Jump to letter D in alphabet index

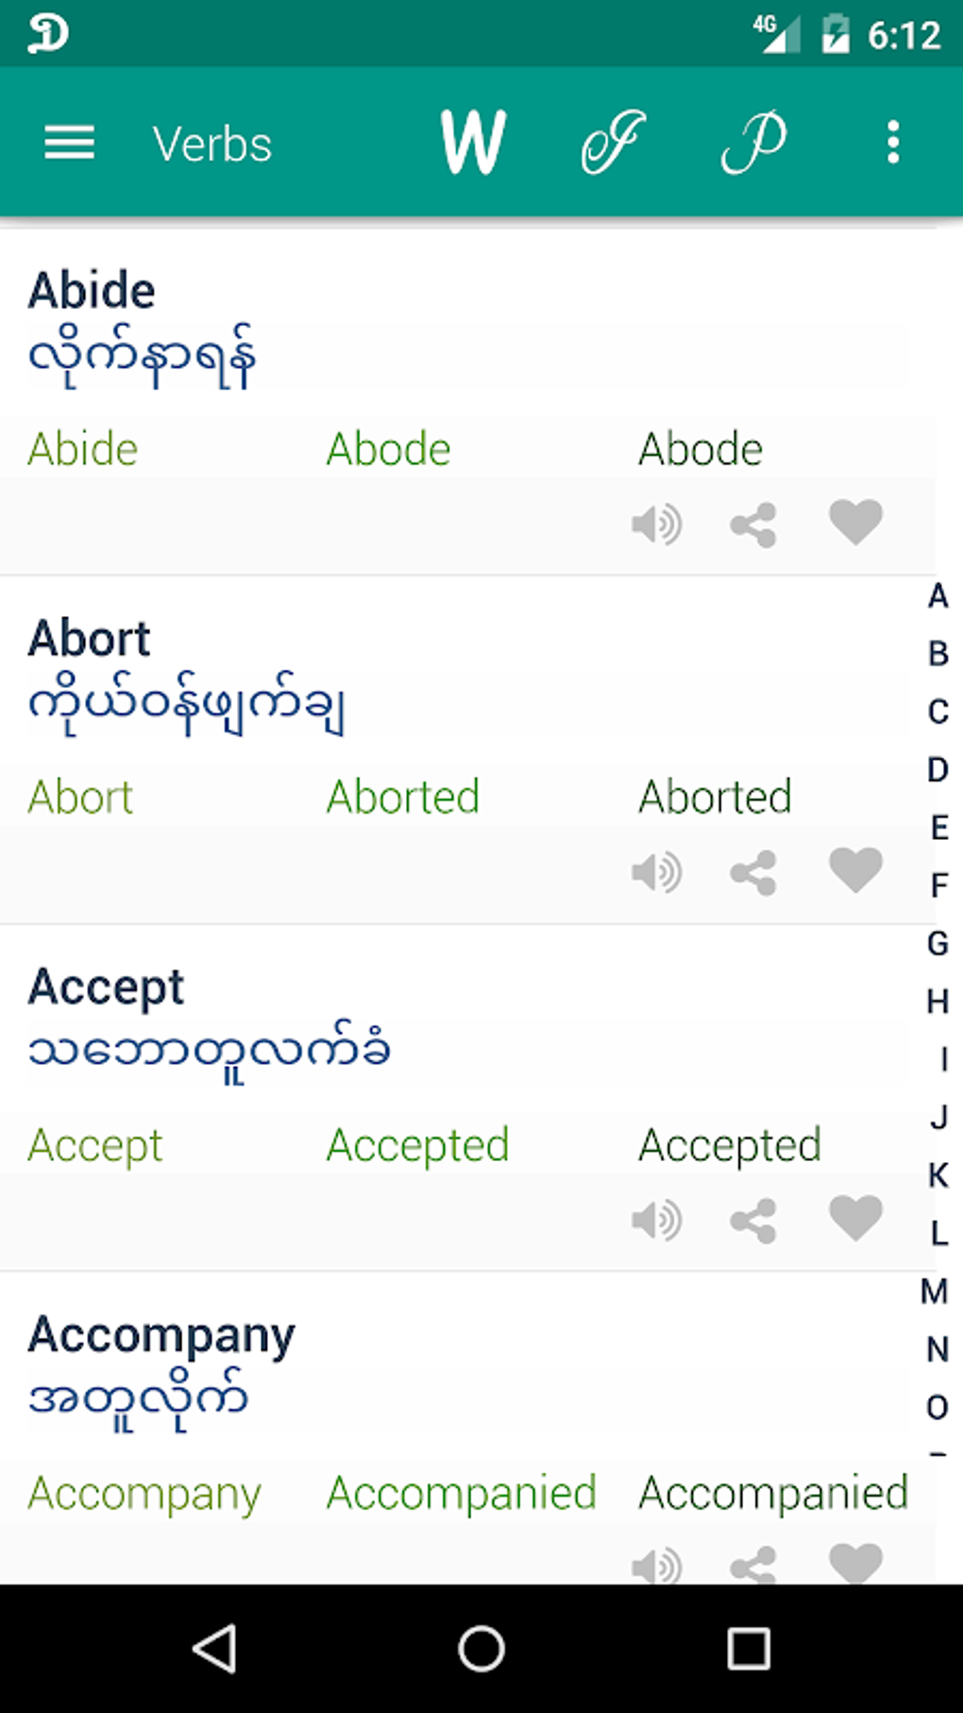[x=937, y=769]
